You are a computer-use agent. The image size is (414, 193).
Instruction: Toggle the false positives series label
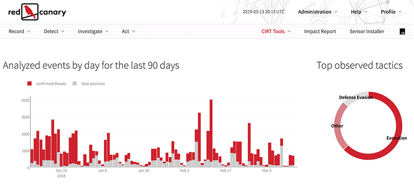point(93,84)
